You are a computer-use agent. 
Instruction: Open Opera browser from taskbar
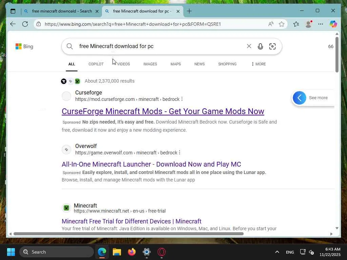(162, 252)
